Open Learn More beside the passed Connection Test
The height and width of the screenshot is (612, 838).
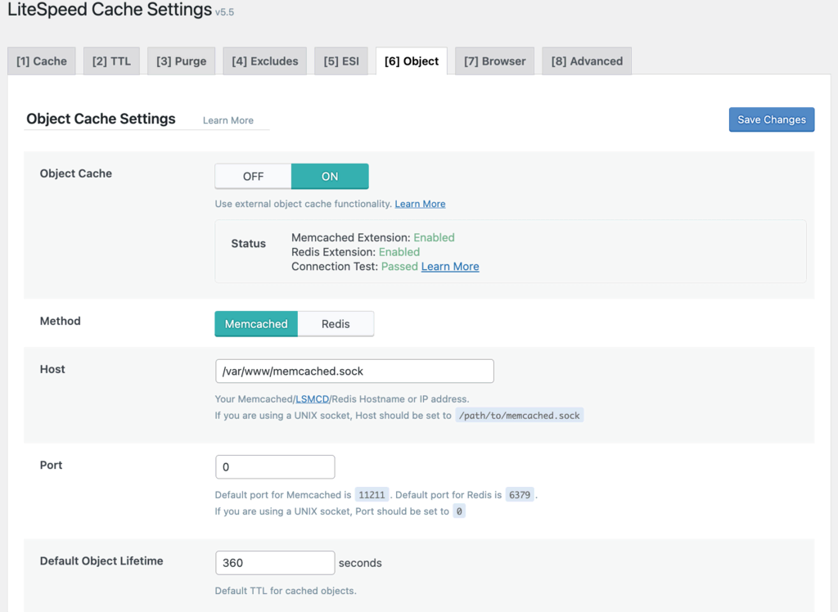click(x=449, y=266)
